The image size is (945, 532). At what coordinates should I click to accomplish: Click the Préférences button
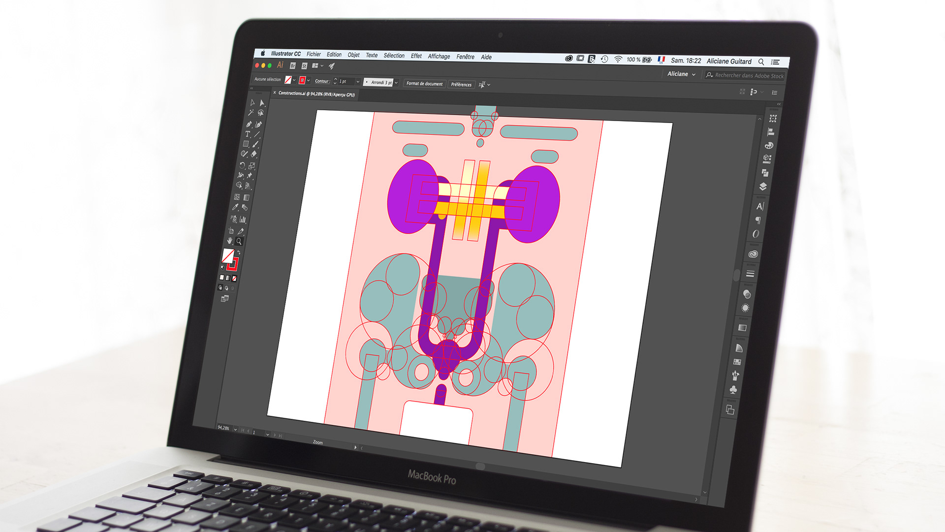(461, 85)
